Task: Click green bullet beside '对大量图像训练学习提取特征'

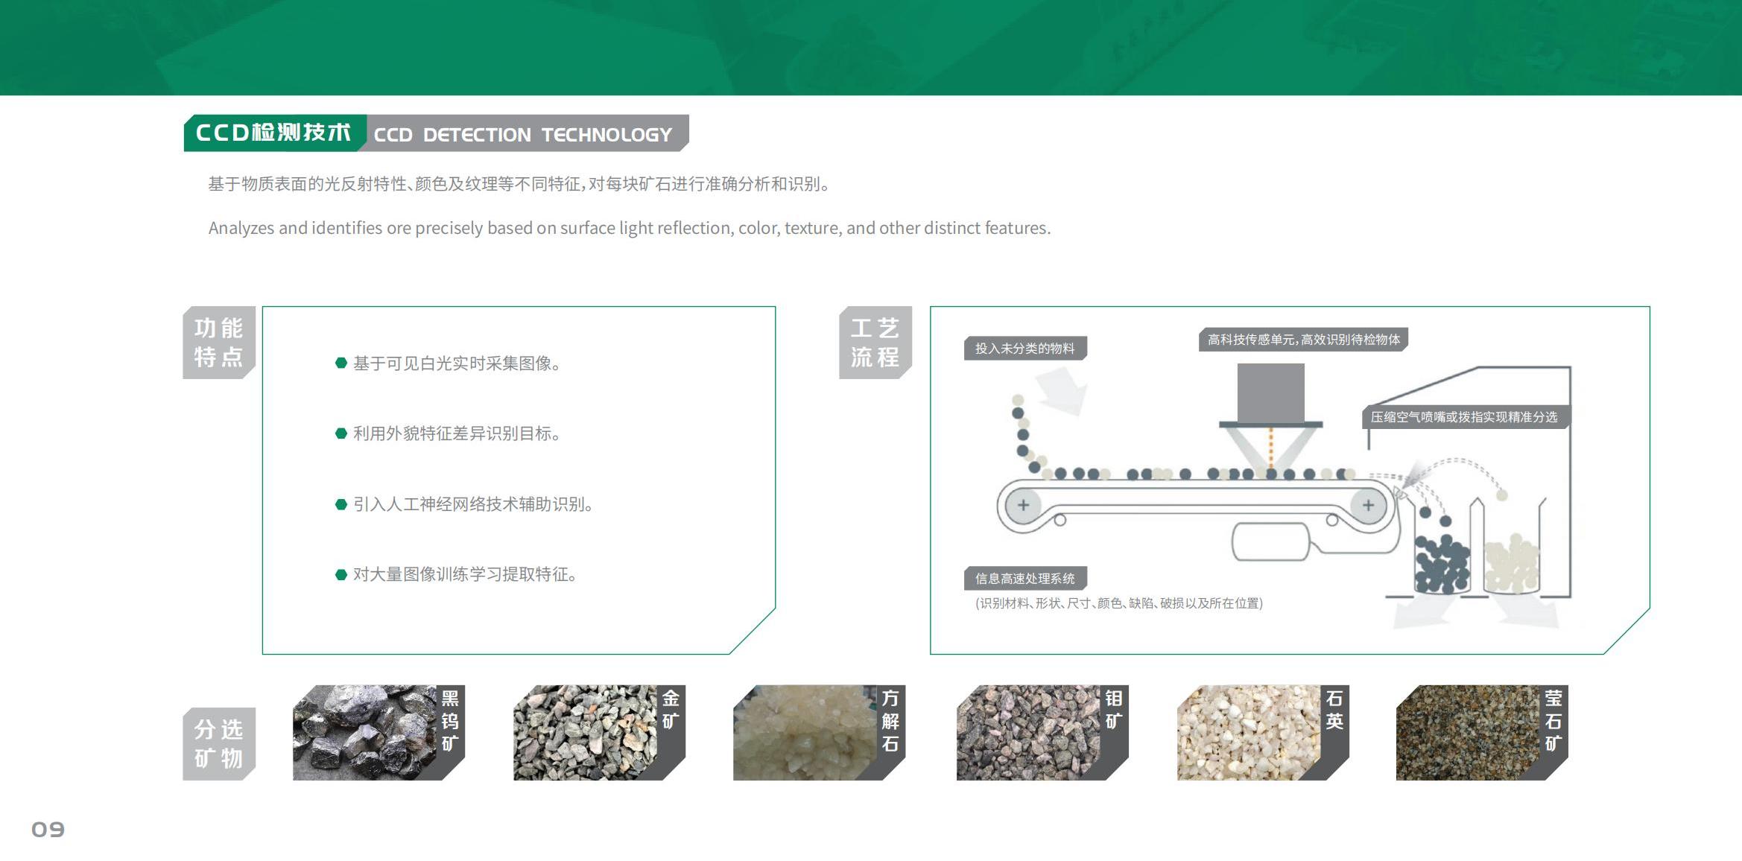Action: [341, 574]
